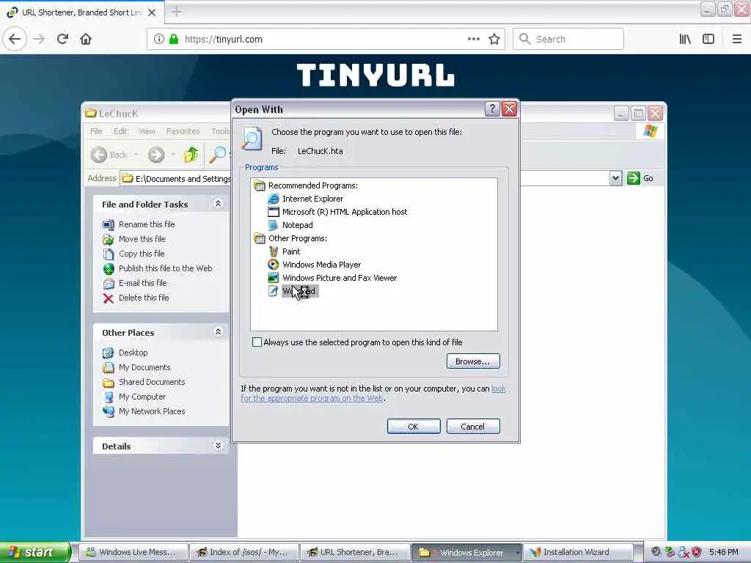Open Explorer address bar dropdown
751x563 pixels.
click(x=615, y=178)
